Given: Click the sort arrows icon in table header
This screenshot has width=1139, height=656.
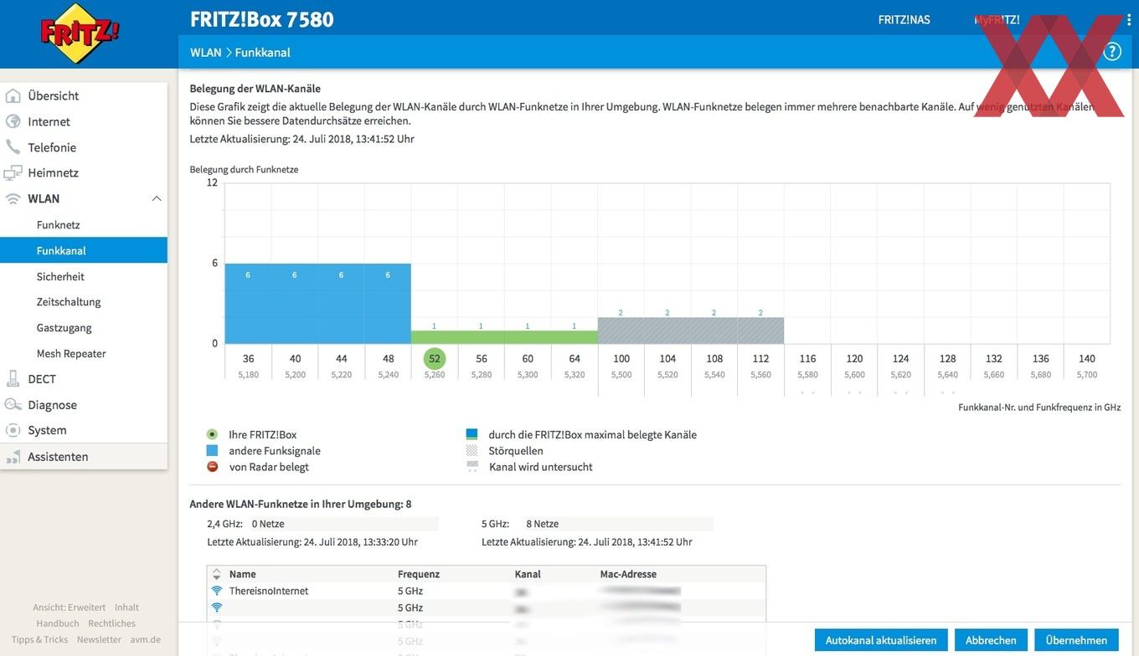Looking at the screenshot, I should [x=217, y=574].
